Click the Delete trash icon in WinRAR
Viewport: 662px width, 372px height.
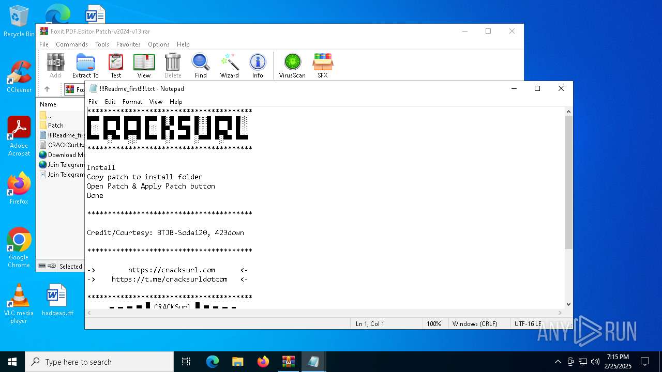173,66
